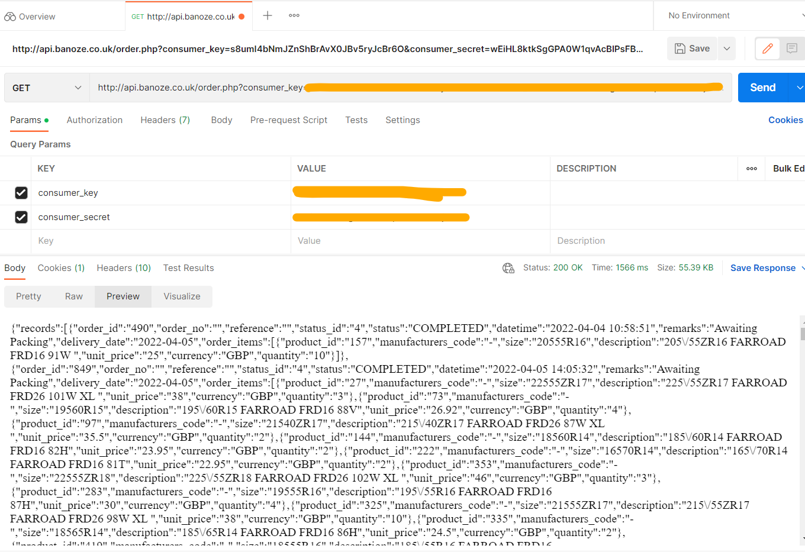Open the Test Results tab
The width and height of the screenshot is (805, 555).
point(188,268)
